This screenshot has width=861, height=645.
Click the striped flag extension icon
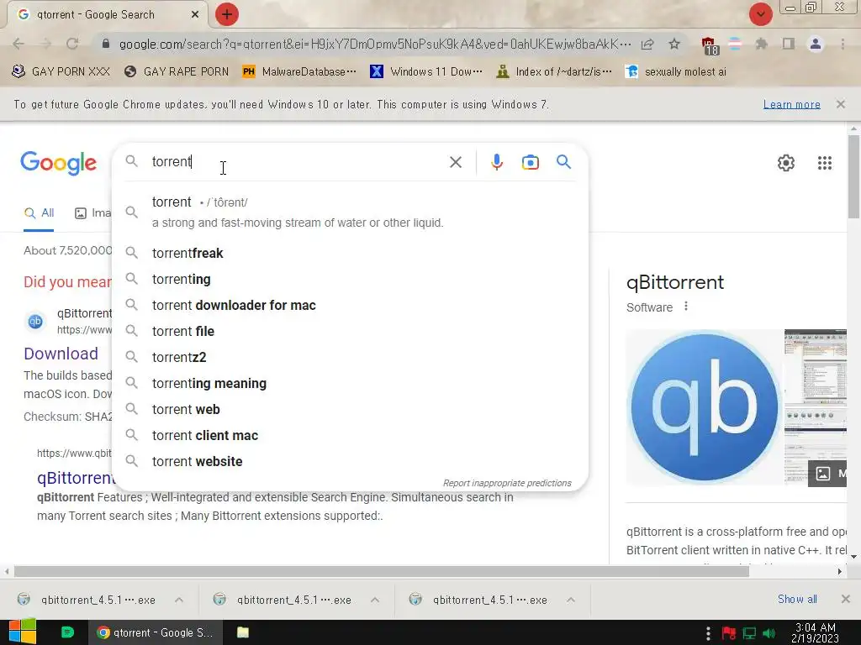tap(735, 44)
